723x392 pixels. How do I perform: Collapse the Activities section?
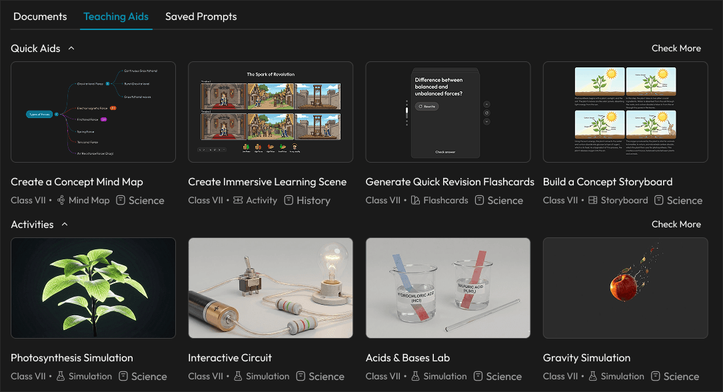click(65, 224)
